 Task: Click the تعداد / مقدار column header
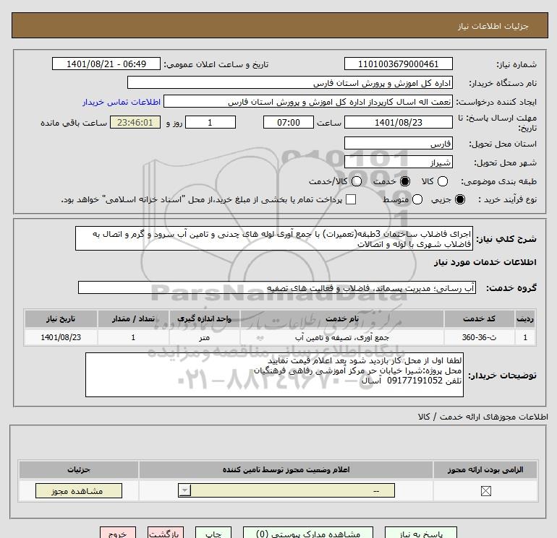coord(133,318)
